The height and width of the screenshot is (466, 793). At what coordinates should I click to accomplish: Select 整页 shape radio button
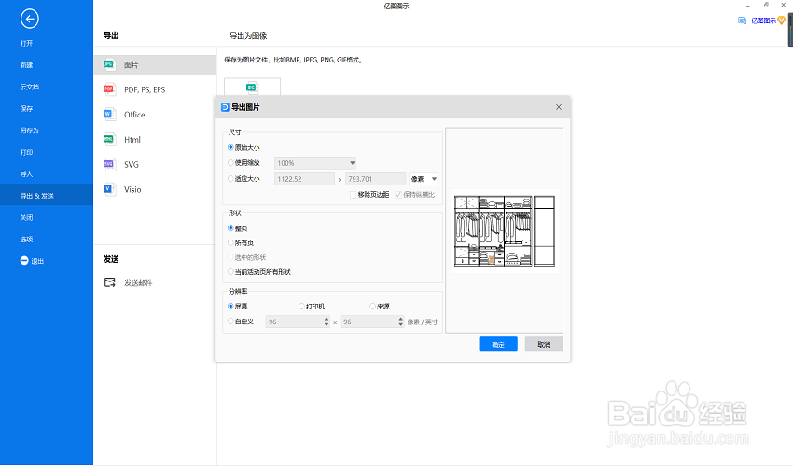click(230, 228)
